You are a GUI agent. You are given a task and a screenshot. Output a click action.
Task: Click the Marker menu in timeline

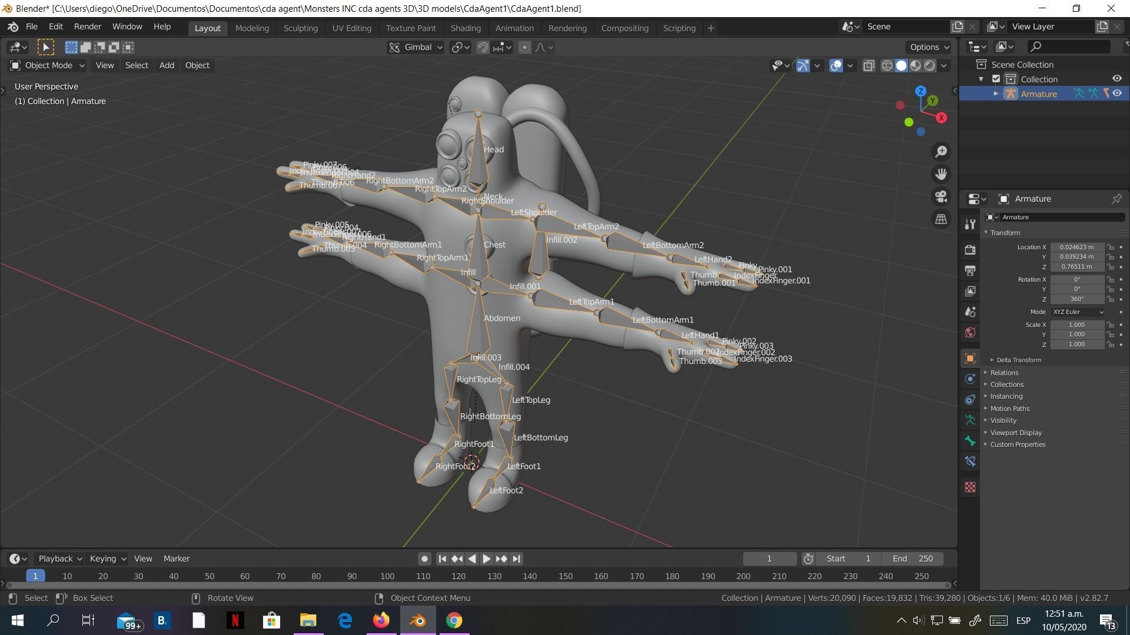[x=176, y=559]
